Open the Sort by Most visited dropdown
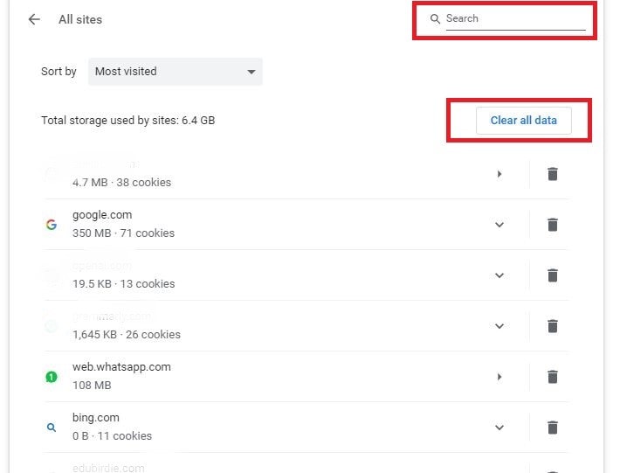Image resolution: width=620 pixels, height=473 pixels. tap(176, 72)
